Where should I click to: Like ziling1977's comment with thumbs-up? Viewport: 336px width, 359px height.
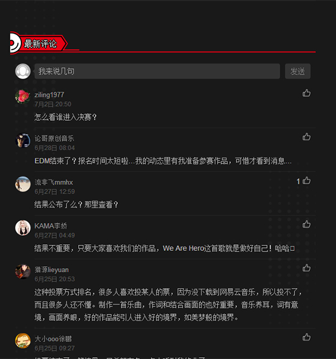[x=307, y=93]
